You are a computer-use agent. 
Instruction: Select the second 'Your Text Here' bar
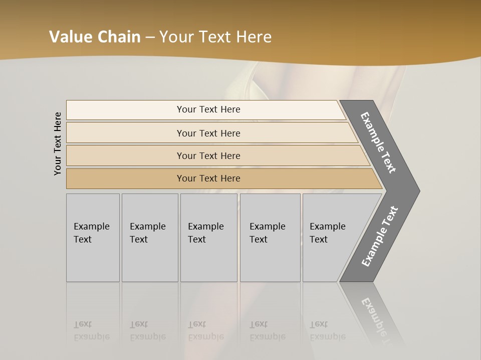(208, 133)
